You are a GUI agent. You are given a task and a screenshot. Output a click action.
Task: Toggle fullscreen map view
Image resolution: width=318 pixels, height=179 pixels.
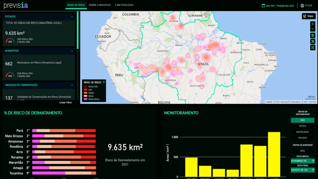(x=312, y=48)
